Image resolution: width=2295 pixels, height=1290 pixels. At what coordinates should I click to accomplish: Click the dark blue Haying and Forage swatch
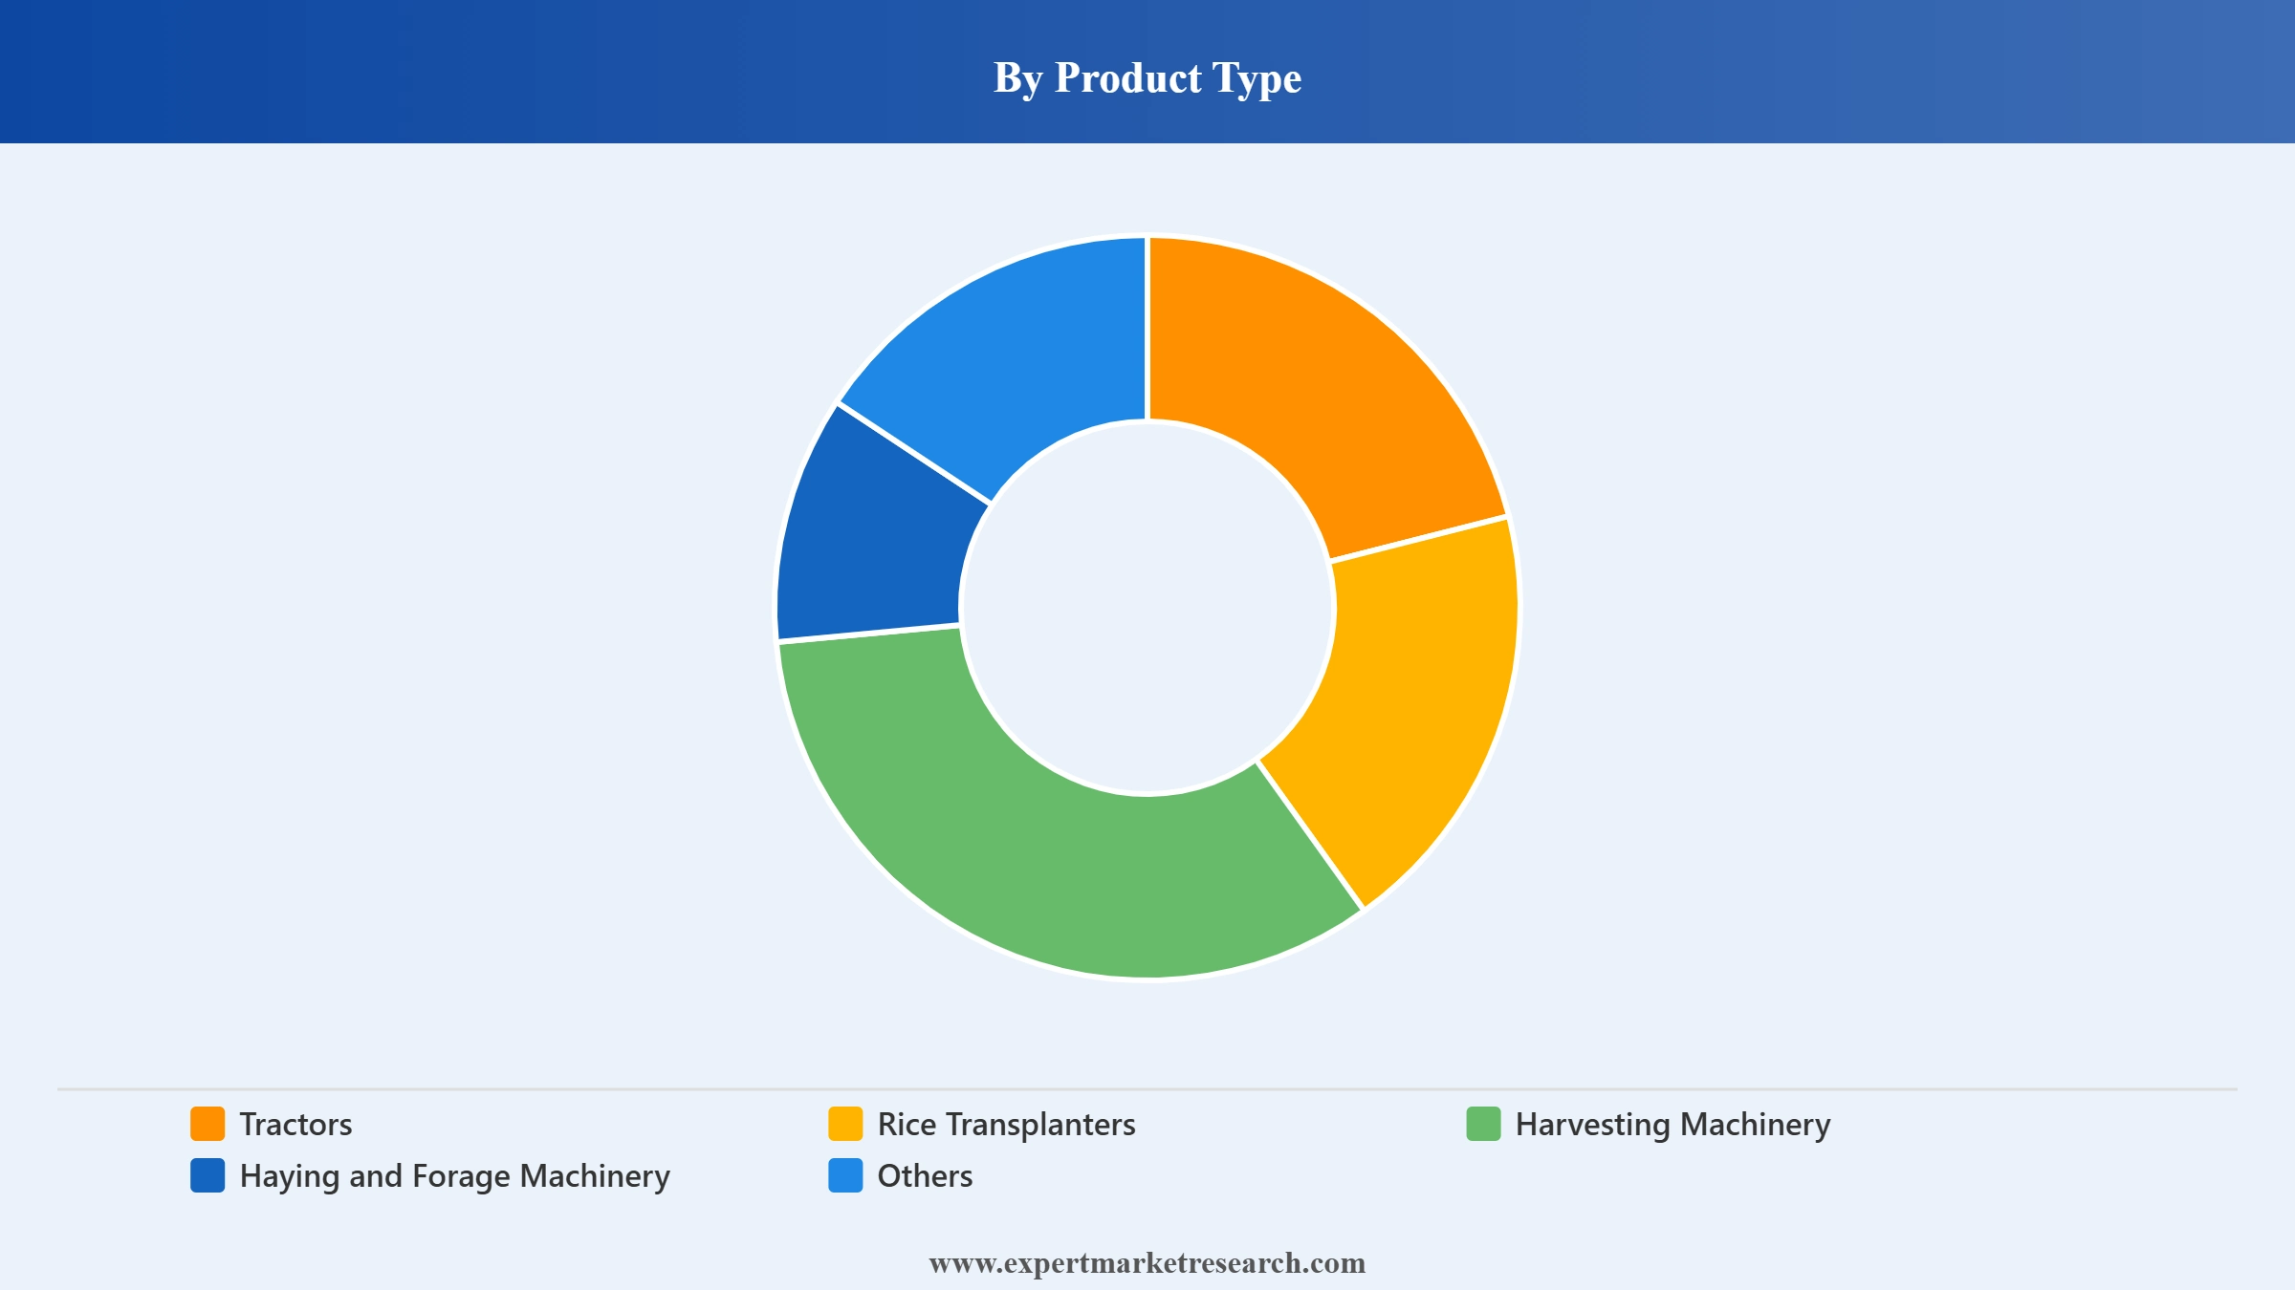[x=208, y=1175]
